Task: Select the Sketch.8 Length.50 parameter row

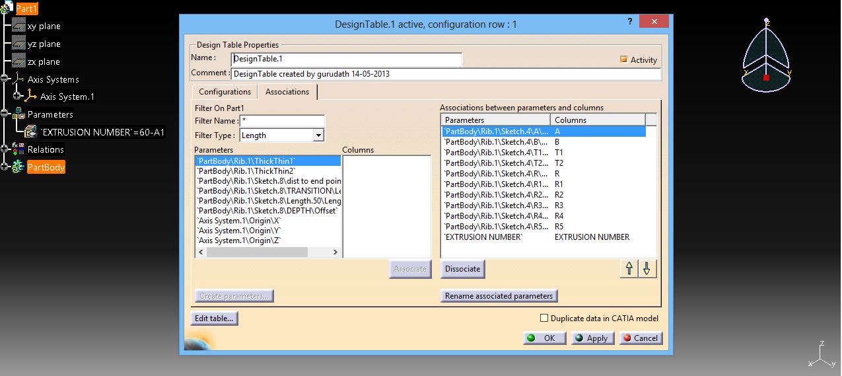Action: tap(268, 200)
